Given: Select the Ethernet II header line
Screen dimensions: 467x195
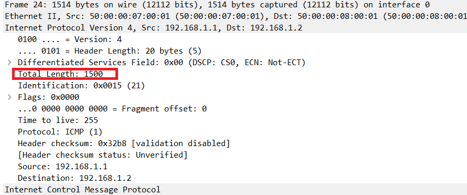Looking at the screenshot, I should (234, 16).
